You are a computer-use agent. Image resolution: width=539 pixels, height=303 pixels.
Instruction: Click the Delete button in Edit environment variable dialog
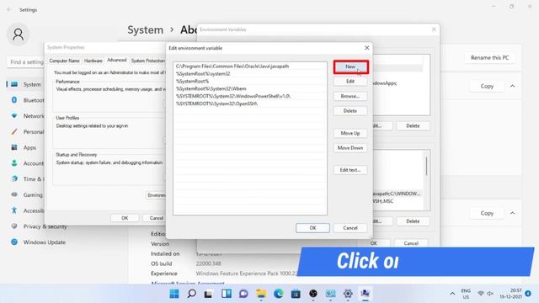point(350,111)
